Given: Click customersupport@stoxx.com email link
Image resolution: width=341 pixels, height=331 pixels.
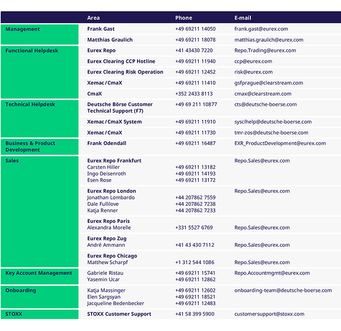Looking at the screenshot, I should (x=269, y=314).
